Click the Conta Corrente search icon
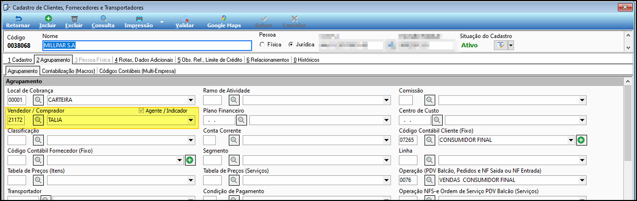 234,140
